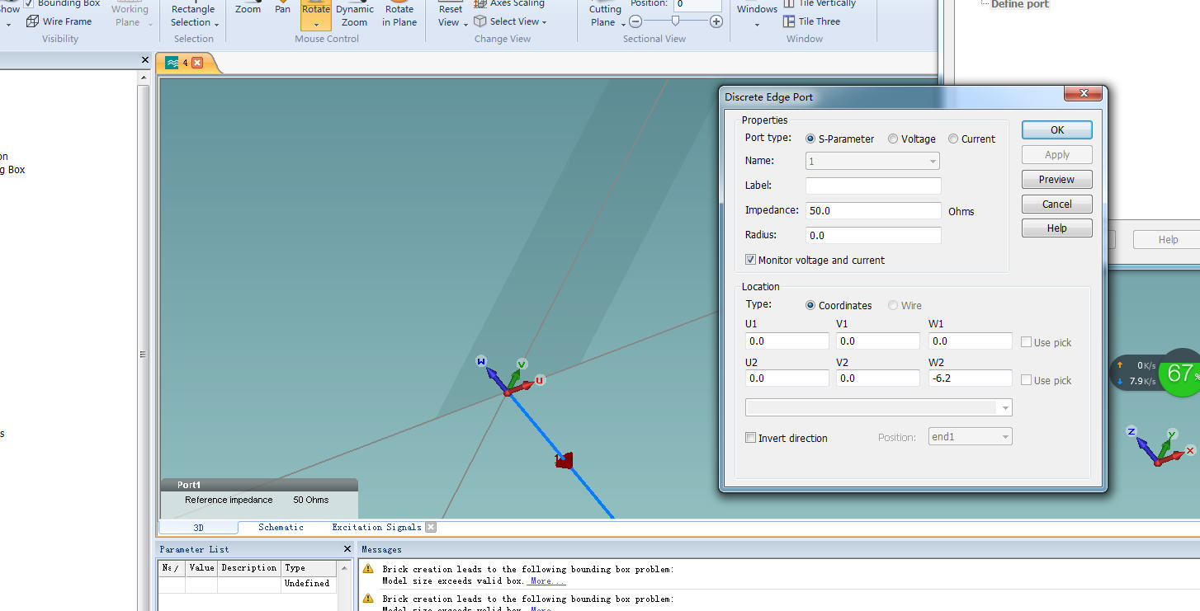Click the Label input field
1200x611 pixels.
[x=873, y=186]
